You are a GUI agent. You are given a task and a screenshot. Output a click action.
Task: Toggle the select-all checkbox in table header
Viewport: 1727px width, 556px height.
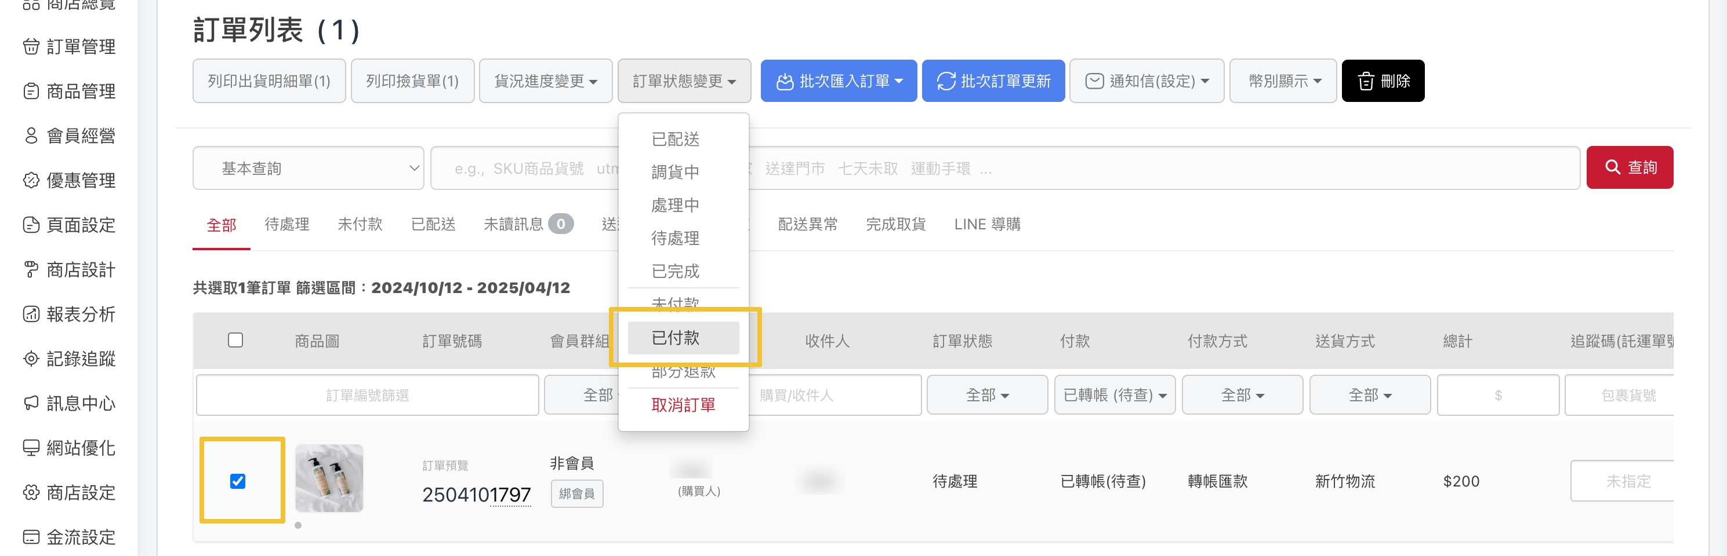coord(235,341)
